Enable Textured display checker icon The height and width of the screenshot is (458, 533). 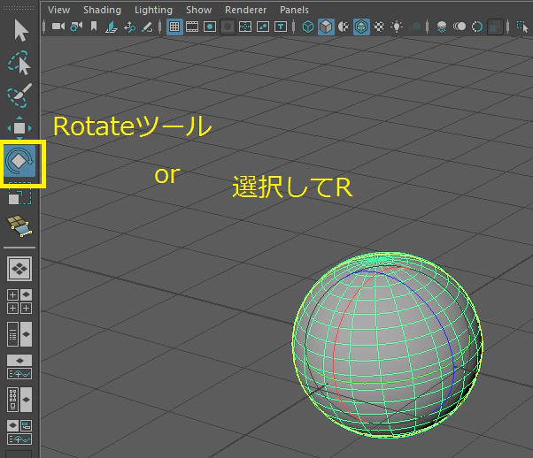click(379, 27)
